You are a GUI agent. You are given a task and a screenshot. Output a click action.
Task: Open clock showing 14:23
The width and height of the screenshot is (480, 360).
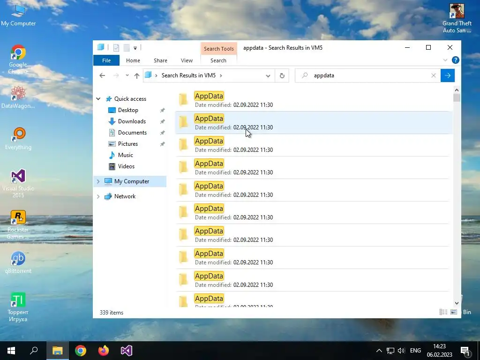pyautogui.click(x=440, y=351)
